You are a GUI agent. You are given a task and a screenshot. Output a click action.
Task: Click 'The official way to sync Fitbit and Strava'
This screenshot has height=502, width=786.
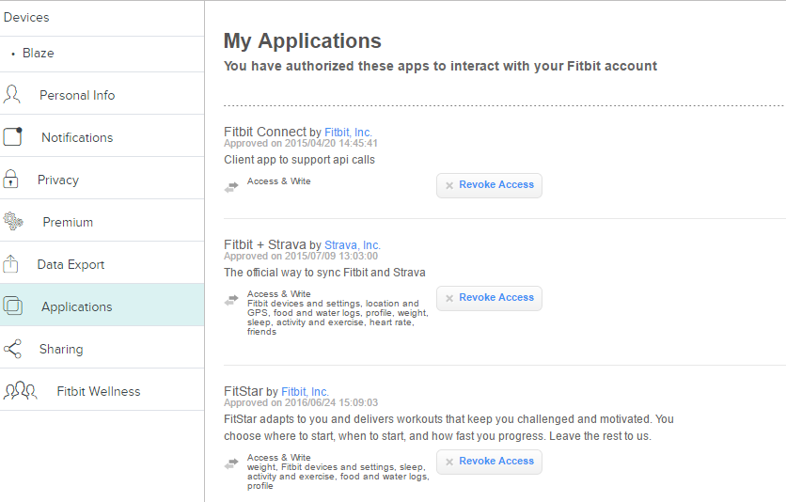pyautogui.click(x=324, y=273)
